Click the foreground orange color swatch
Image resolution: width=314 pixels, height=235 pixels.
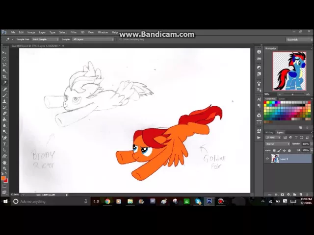coord(3,178)
